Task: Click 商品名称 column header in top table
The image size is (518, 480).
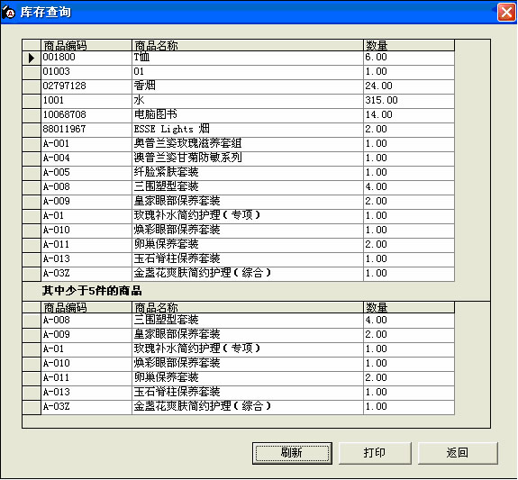Action: pos(248,45)
